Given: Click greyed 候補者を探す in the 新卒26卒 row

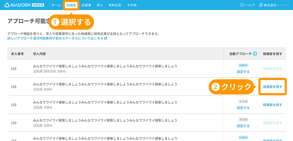Looking at the screenshot, I should (x=273, y=69).
